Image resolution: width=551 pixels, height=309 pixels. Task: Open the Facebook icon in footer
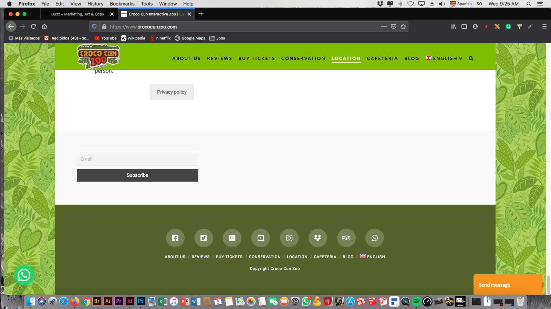(x=175, y=238)
